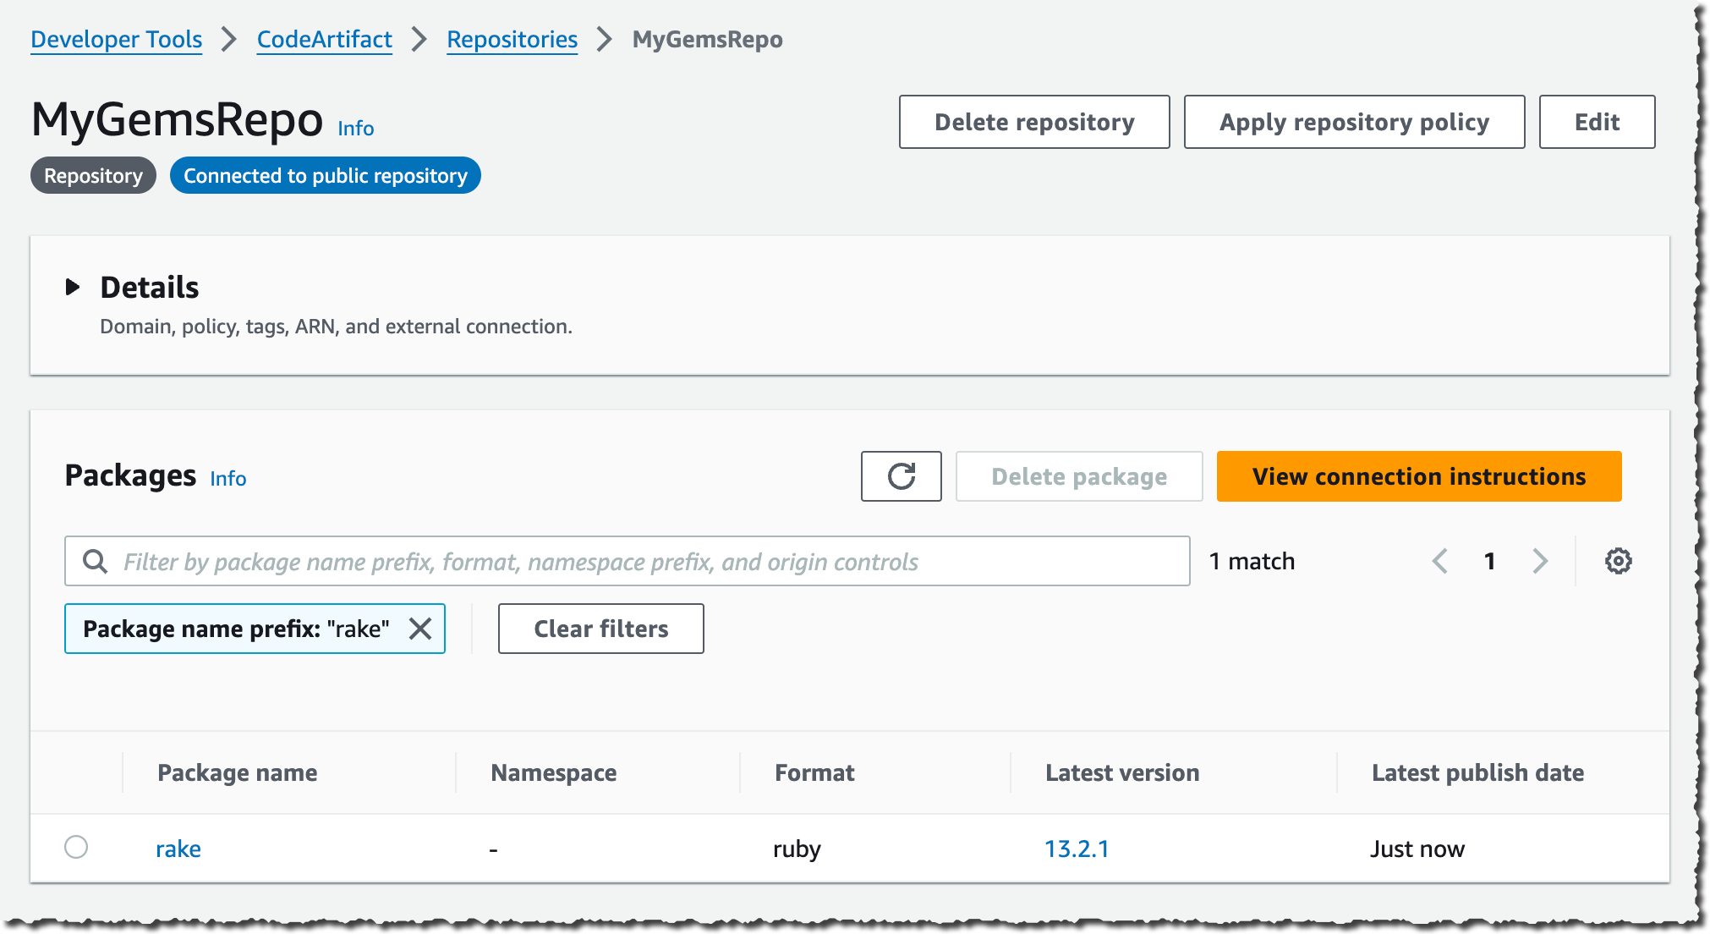Image resolution: width=1710 pixels, height=934 pixels.
Task: Open Developer Tools breadcrumb link
Action: [x=116, y=40]
